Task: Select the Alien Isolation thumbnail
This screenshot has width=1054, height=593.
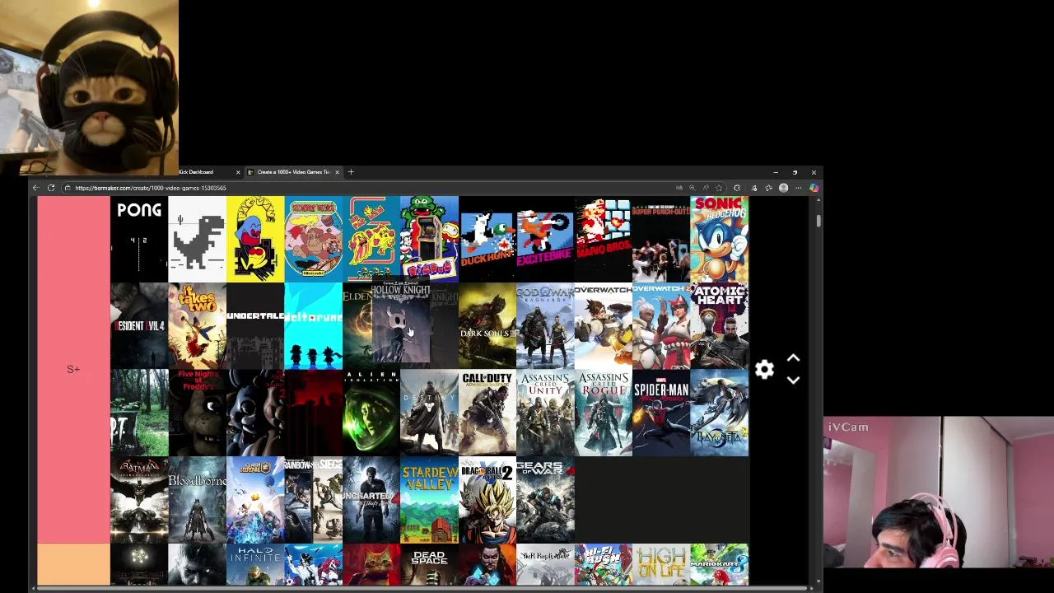Action: click(x=371, y=413)
